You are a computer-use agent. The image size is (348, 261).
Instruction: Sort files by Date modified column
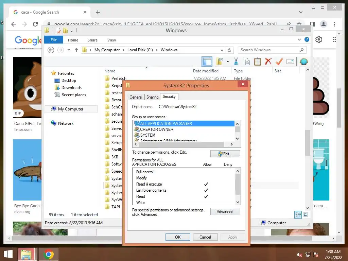point(206,71)
